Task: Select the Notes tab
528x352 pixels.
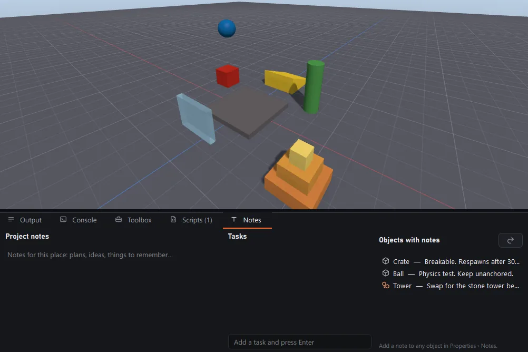Action: 247,220
